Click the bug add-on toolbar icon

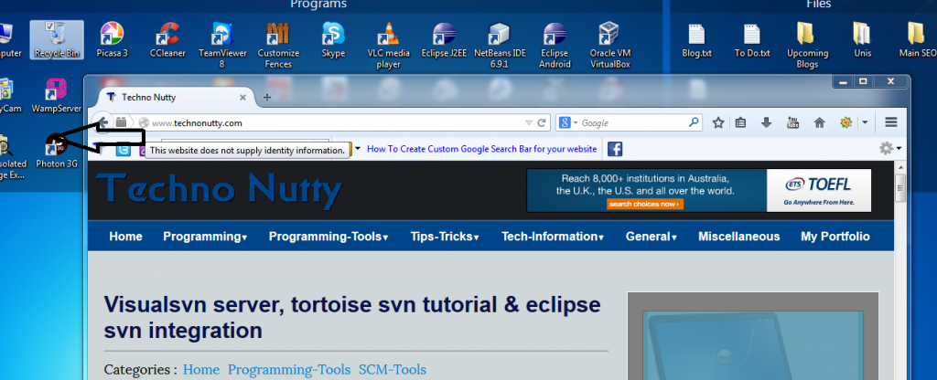[845, 123]
